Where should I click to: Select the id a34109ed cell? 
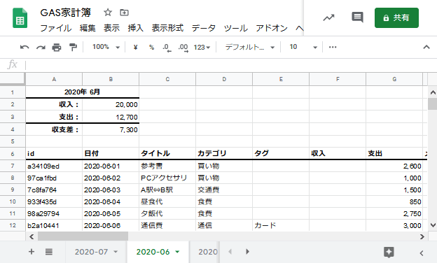54,166
